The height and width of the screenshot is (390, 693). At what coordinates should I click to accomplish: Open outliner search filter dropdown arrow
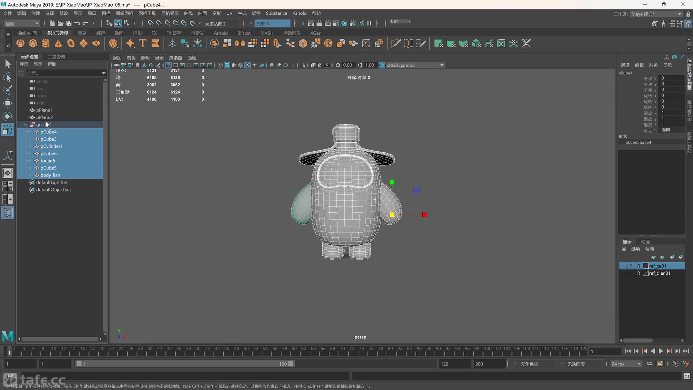point(103,73)
